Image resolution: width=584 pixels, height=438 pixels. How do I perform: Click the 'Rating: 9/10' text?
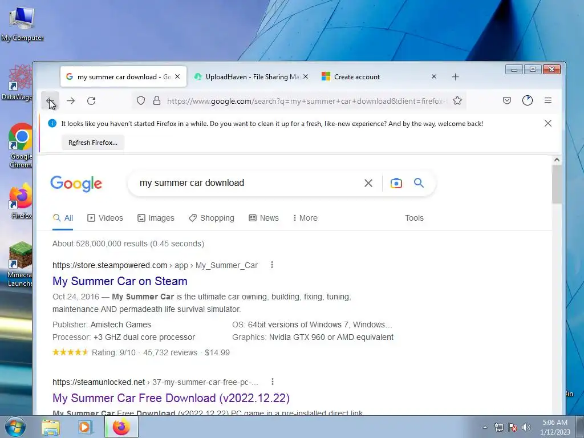click(x=113, y=352)
